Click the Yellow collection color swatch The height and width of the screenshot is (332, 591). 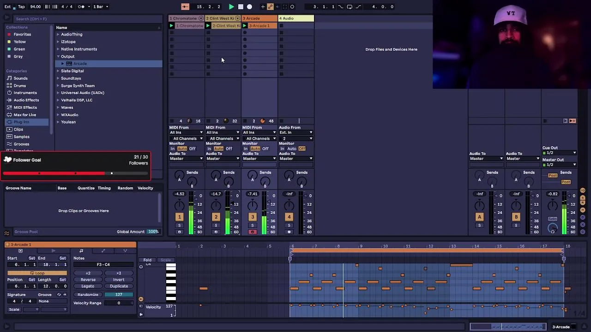pyautogui.click(x=9, y=42)
